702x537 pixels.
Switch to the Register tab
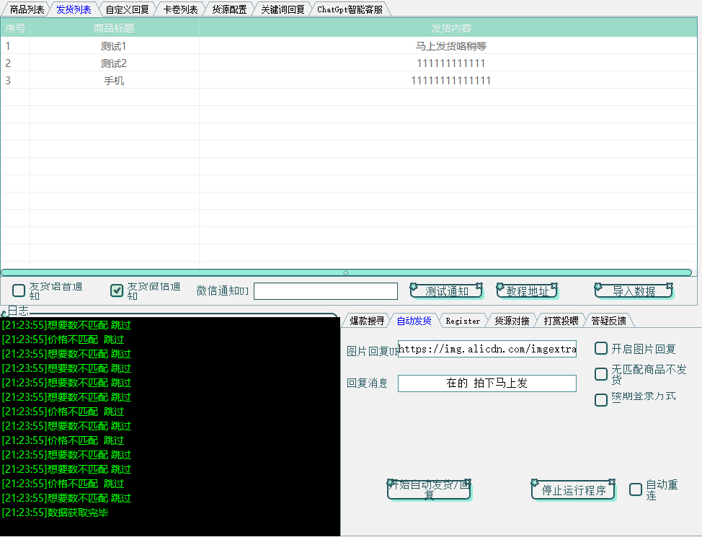[x=463, y=320]
